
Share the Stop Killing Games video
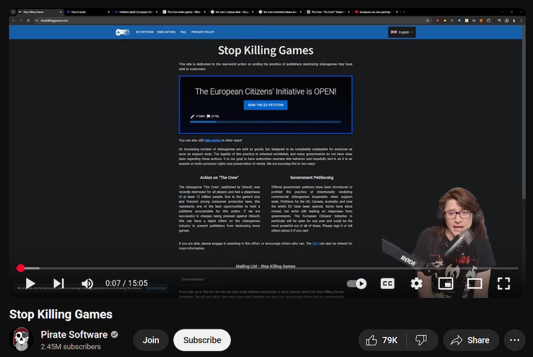coord(471,340)
